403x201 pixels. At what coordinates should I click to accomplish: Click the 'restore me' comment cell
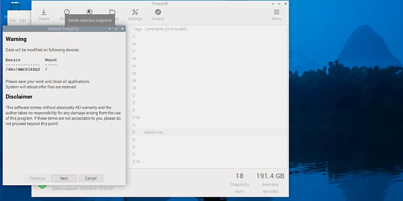tap(153, 132)
